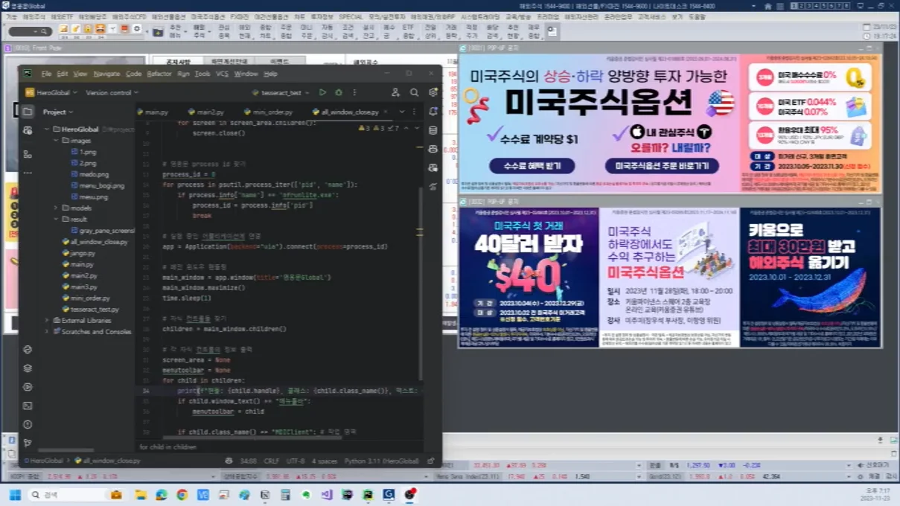Open PyCharm Notifications bell icon
Screen dimensions: 900x506
point(433,112)
